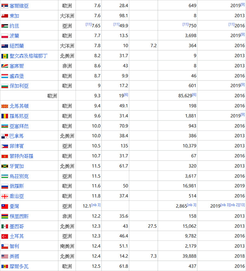Click the Azerbaijan flag icon
The height and width of the screenshot is (271, 246).
point(5,126)
